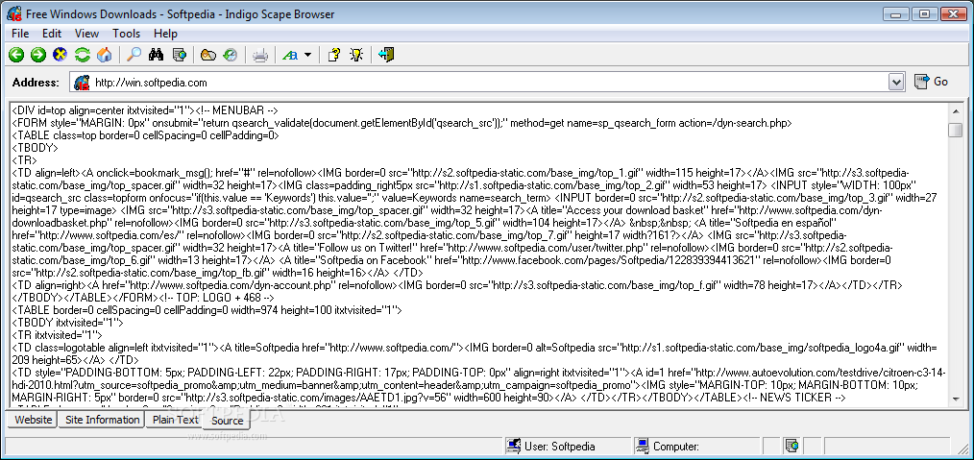This screenshot has height=460, width=974.
Task: Click the user icon in status bar
Action: (x=513, y=446)
